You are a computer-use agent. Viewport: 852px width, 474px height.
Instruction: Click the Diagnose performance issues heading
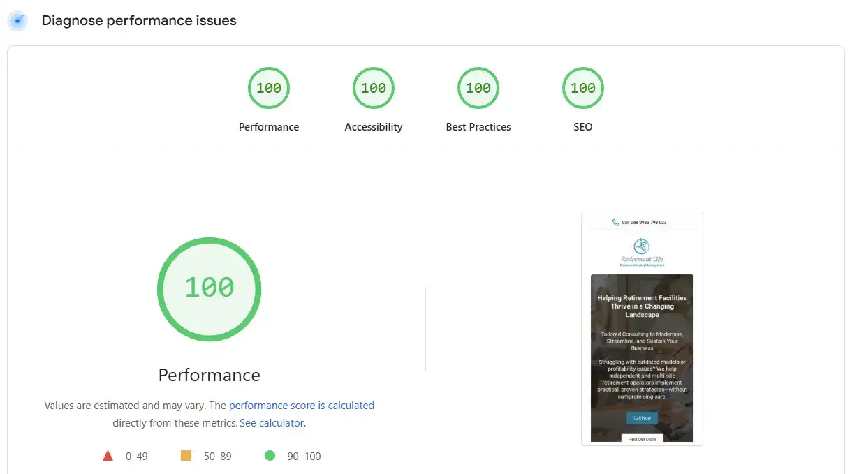click(x=138, y=20)
